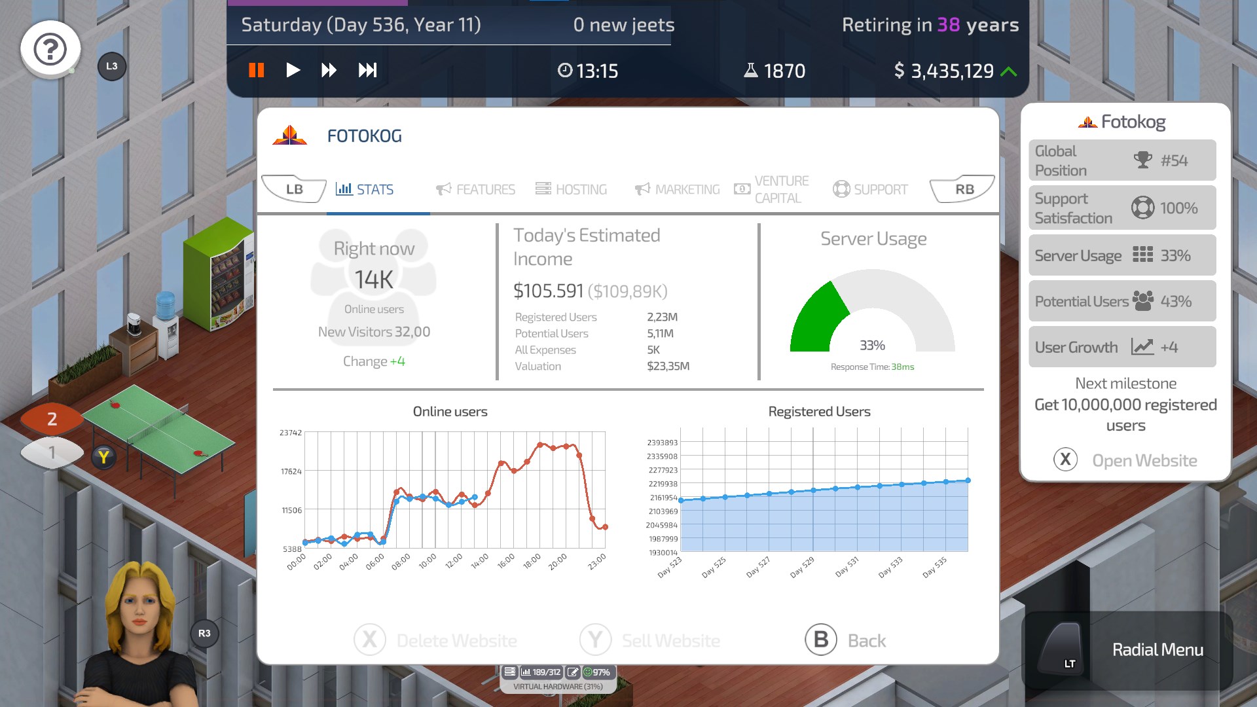The height and width of the screenshot is (707, 1257).
Task: Open the Support tab
Action: coord(871,189)
